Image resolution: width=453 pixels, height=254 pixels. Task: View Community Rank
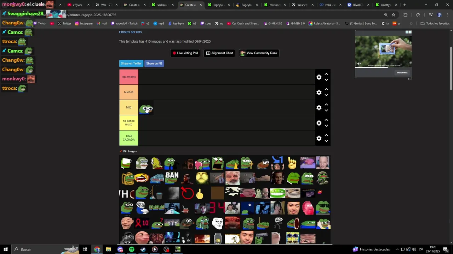[259, 53]
